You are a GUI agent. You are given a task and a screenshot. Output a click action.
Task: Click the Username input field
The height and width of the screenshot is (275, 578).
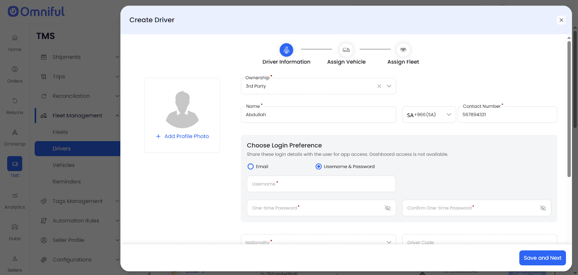321,184
